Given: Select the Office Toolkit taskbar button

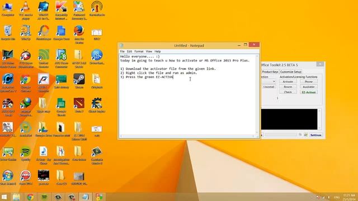Looking at the screenshot, I should [x=99, y=197].
